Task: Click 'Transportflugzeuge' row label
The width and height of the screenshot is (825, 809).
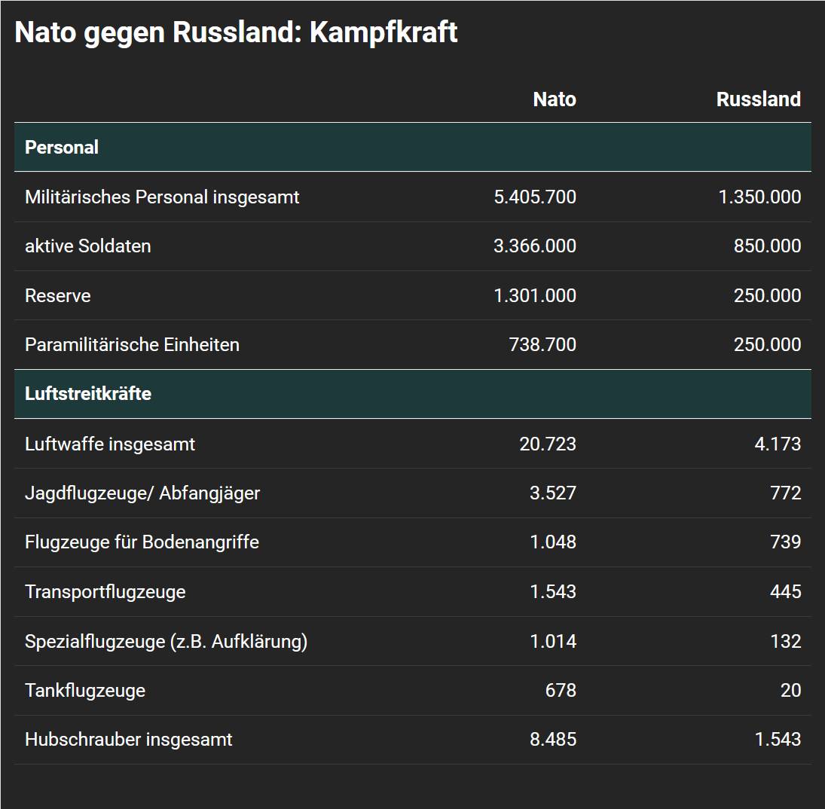Action: tap(105, 592)
